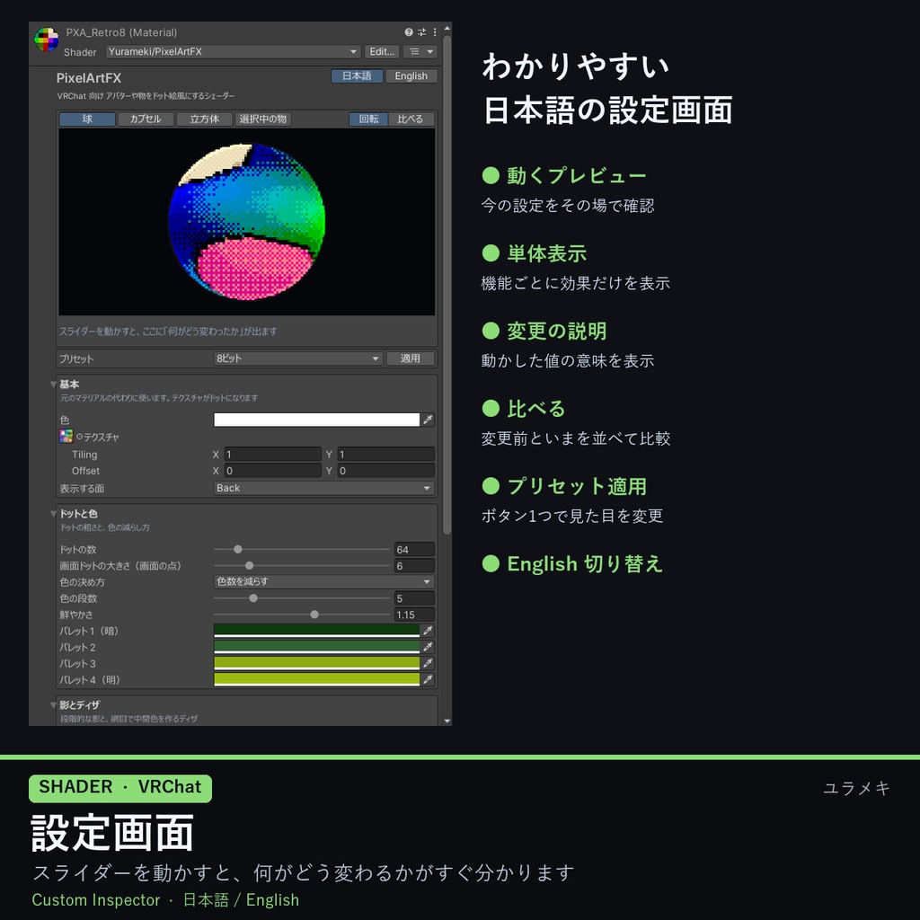Use eyedropper for パレット 2
This screenshot has height=920, width=920.
click(428, 647)
